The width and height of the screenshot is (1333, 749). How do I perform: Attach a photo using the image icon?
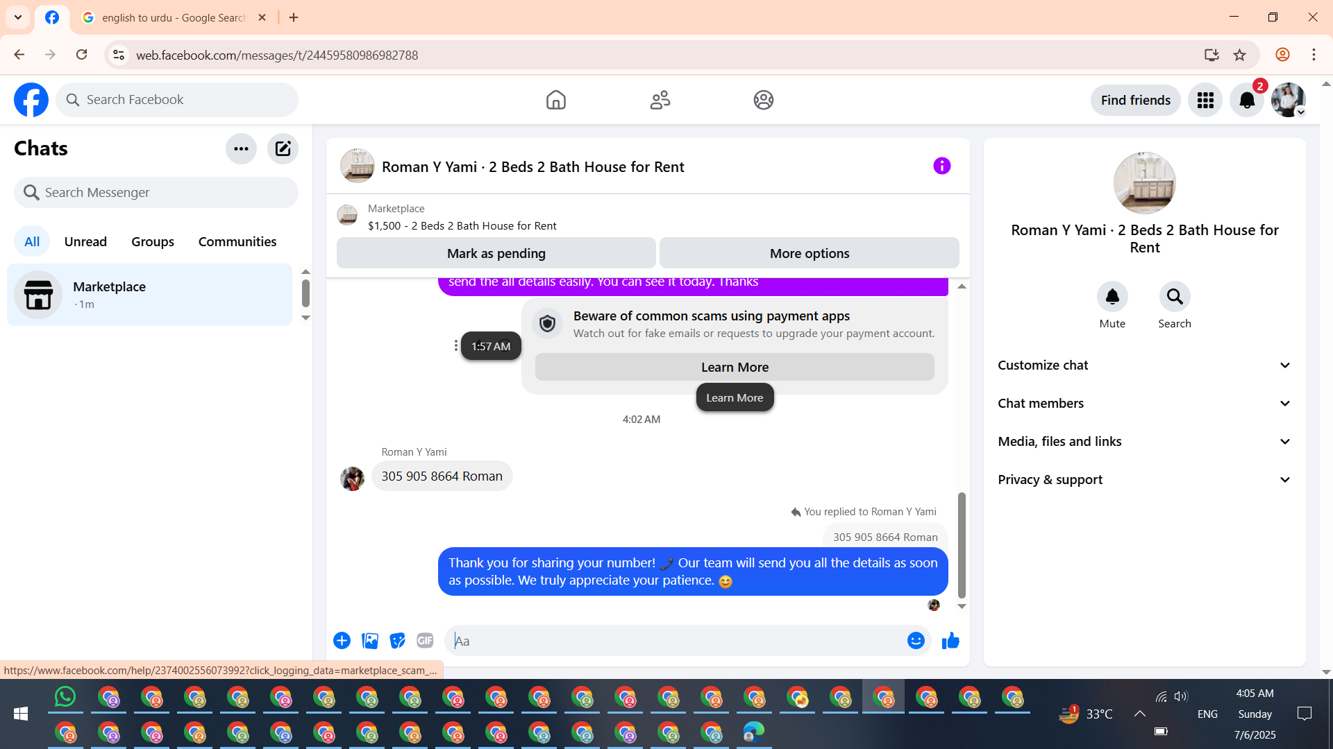[x=370, y=641]
